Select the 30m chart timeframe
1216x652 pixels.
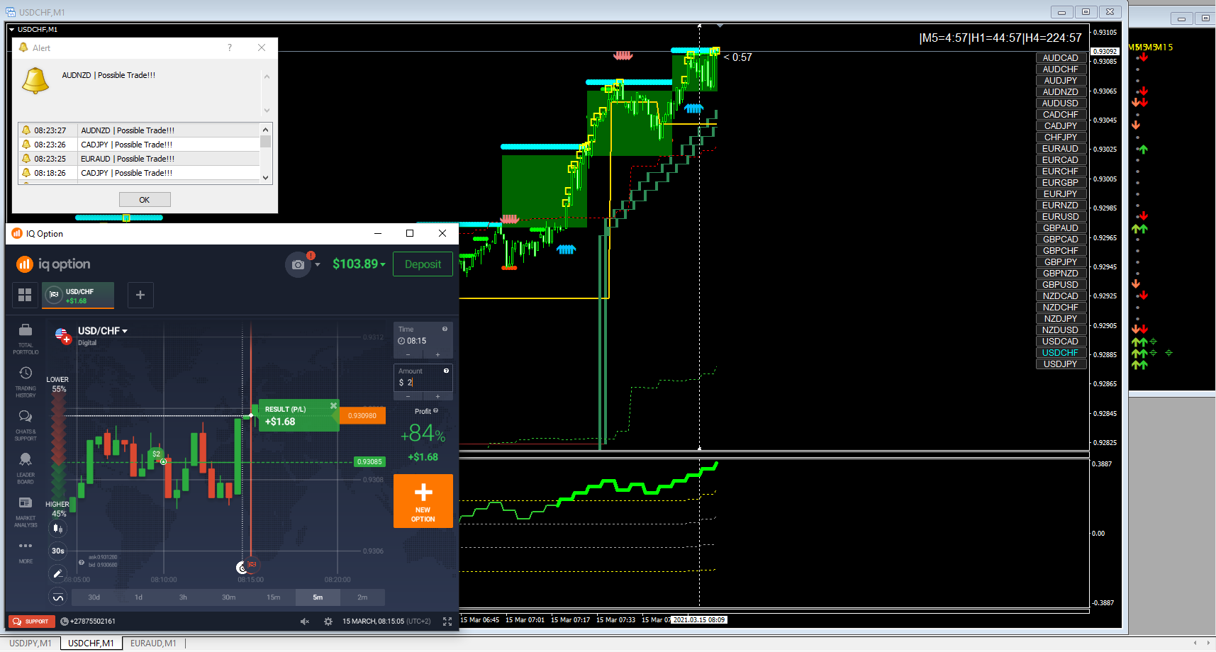228,597
